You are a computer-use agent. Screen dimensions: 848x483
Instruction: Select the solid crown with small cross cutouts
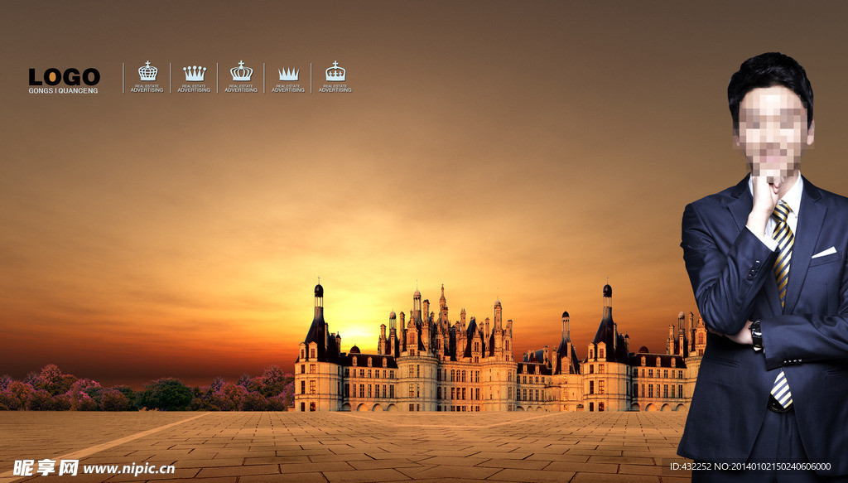(x=335, y=71)
